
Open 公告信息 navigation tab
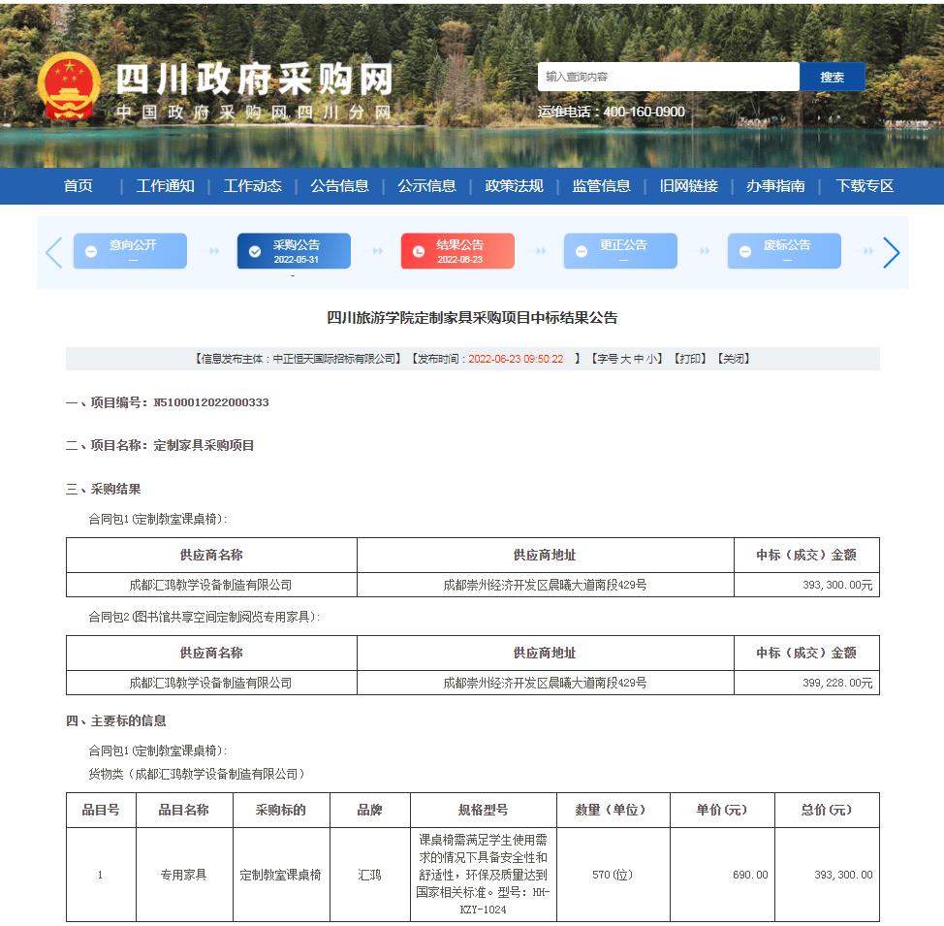click(x=339, y=185)
